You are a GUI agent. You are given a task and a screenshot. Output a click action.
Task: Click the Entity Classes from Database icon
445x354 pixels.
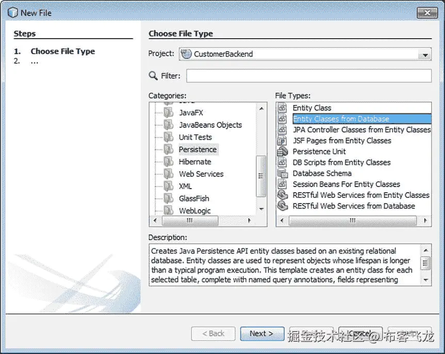(x=282, y=119)
